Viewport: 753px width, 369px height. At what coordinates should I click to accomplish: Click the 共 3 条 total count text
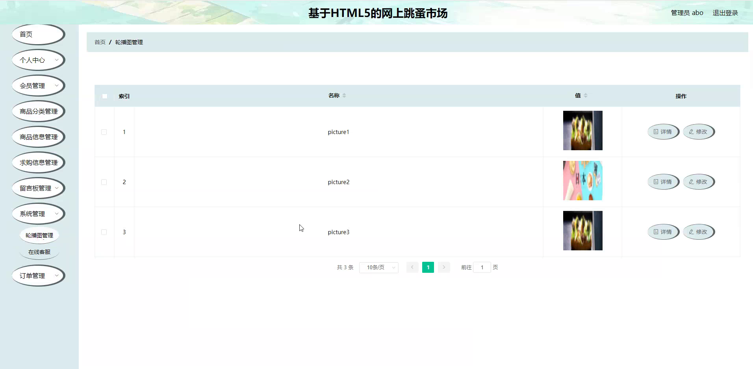[345, 267]
